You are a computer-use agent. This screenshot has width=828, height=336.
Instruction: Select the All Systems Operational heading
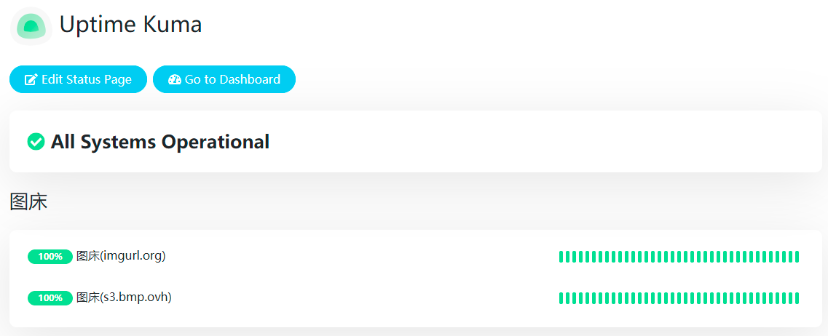(x=160, y=142)
